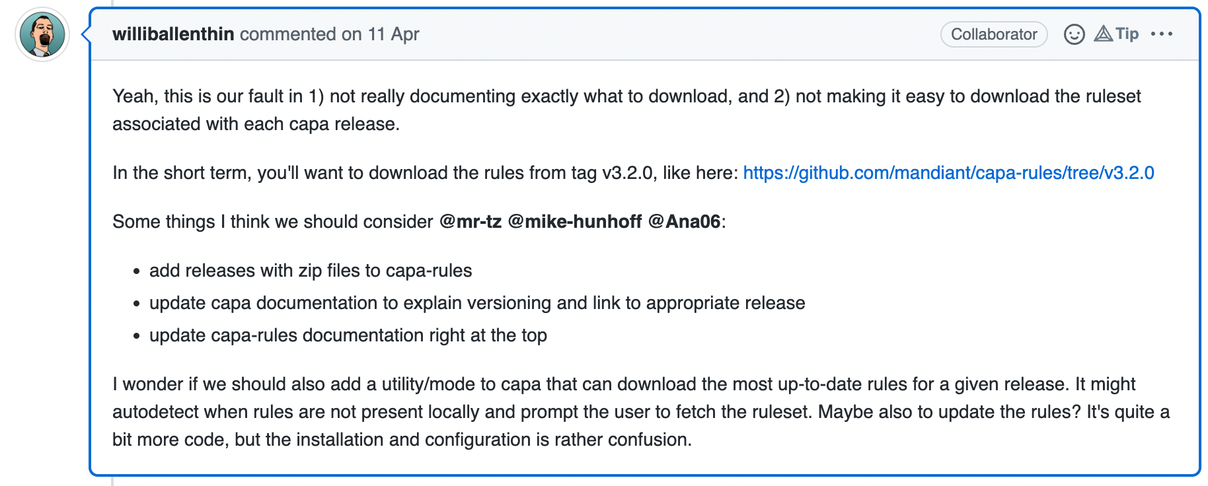This screenshot has width=1208, height=486.
Task: Click the "add releases with zip files" bullet
Action: [311, 271]
